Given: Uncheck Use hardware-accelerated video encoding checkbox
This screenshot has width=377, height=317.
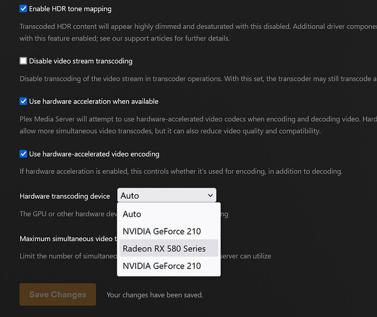Looking at the screenshot, I should point(23,154).
